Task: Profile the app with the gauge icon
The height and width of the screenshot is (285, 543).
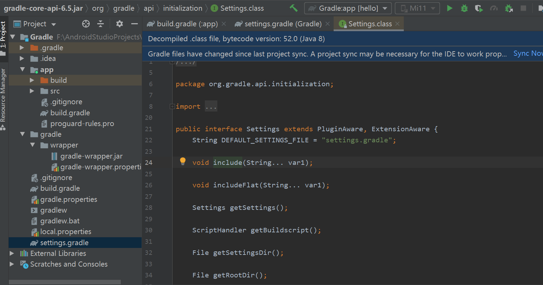Action: [493, 8]
